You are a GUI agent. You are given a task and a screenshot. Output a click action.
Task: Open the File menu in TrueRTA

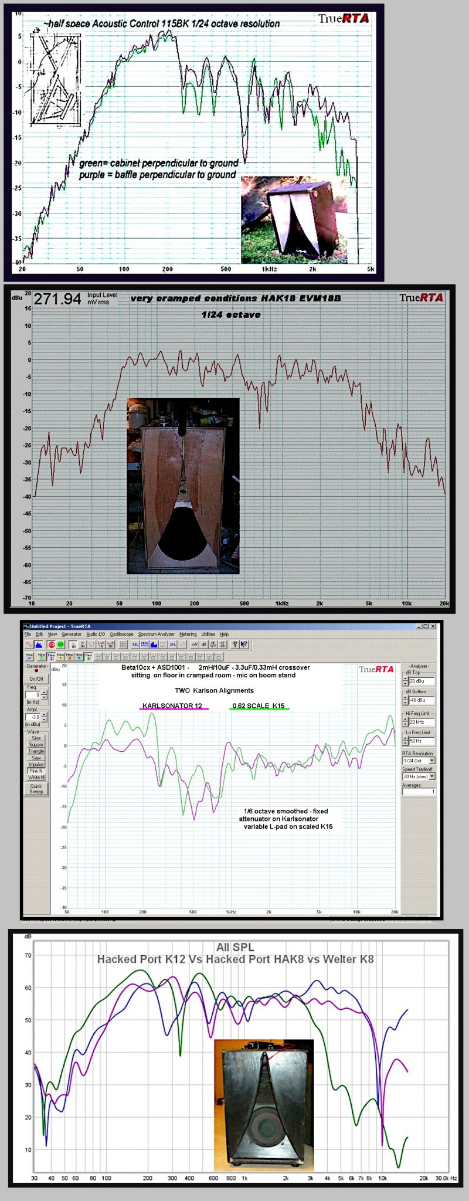28,634
